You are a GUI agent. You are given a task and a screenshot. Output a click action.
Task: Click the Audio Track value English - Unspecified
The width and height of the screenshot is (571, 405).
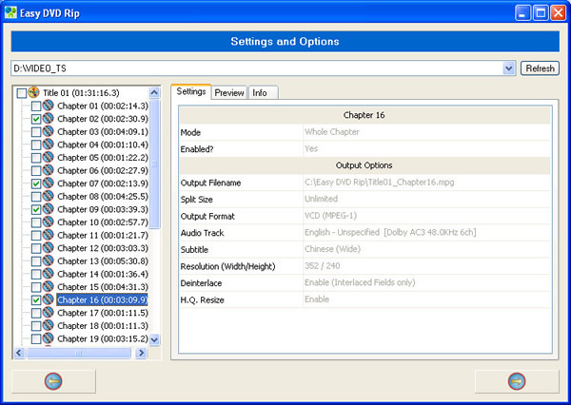click(x=390, y=232)
